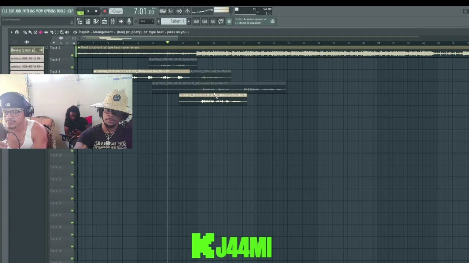Toggle the Ctrl modifier button
The height and width of the screenshot is (263, 469).
[204, 21]
